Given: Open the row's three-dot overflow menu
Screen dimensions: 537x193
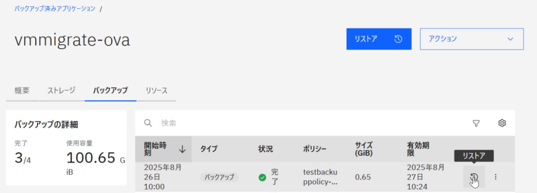Looking at the screenshot, I should pos(496,177).
